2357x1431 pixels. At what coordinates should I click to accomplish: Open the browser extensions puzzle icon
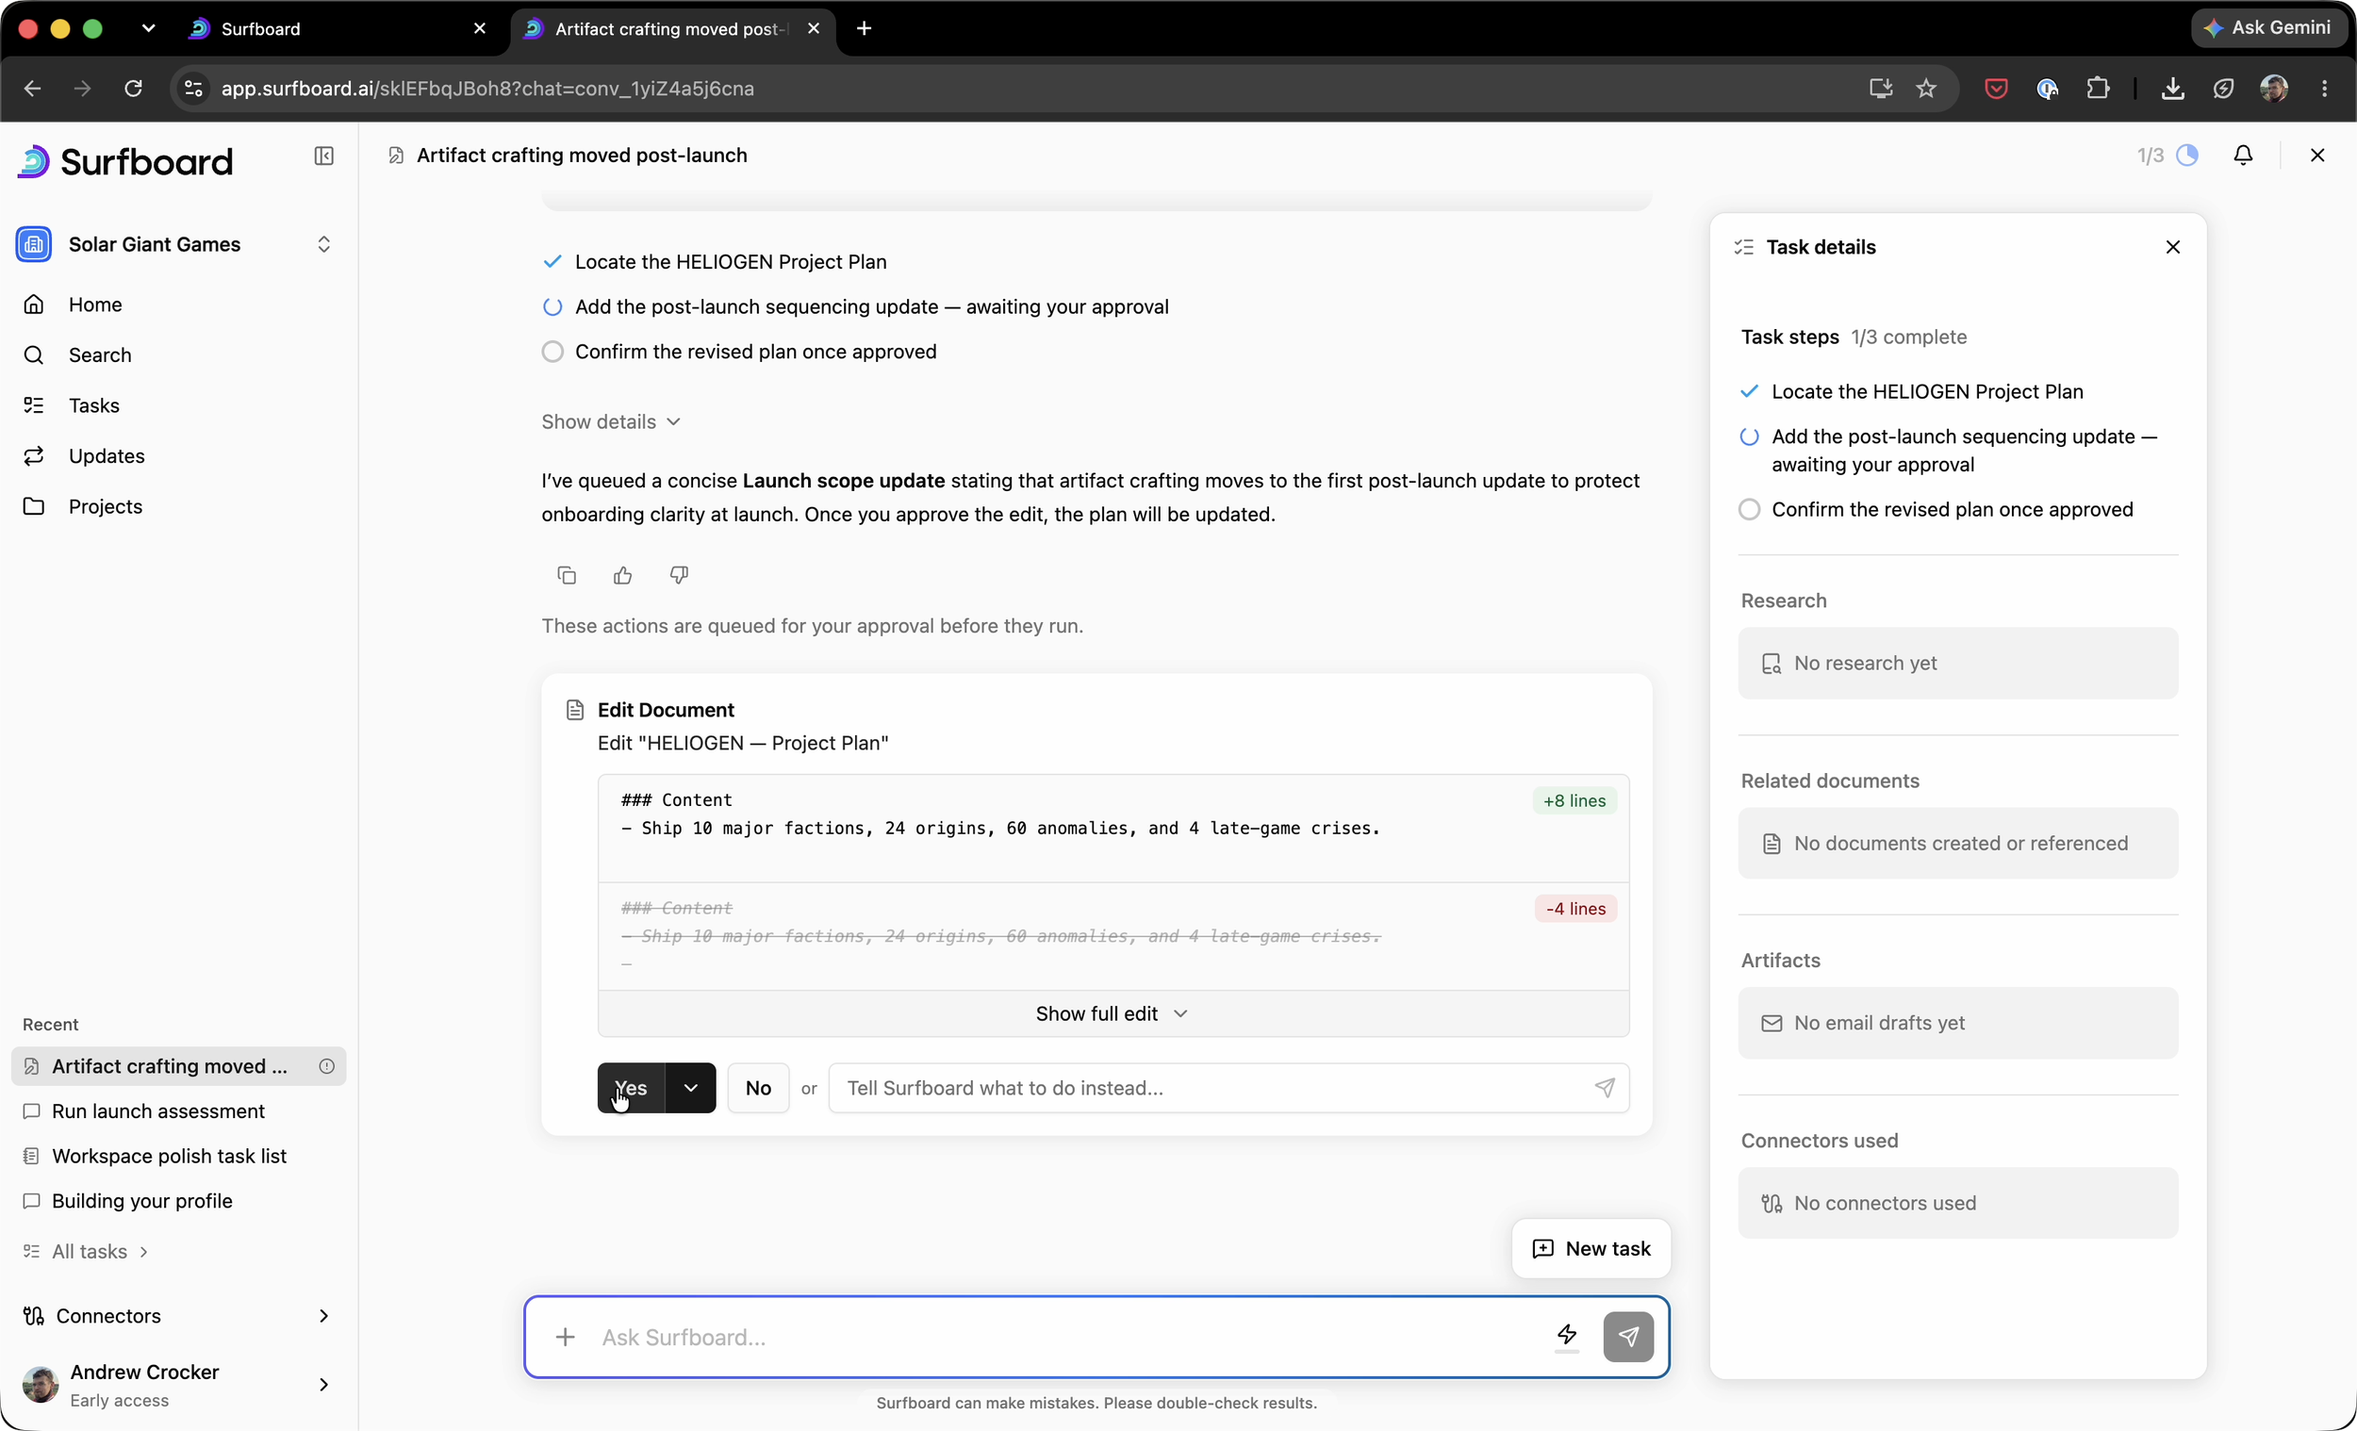tap(2098, 88)
